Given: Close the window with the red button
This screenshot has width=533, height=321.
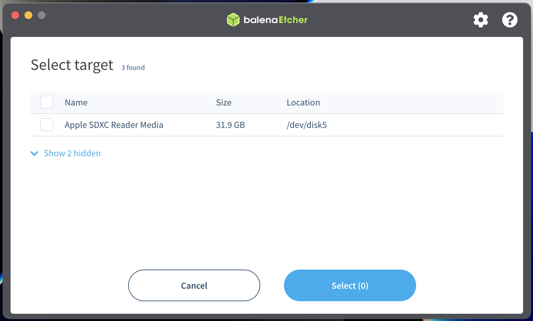Looking at the screenshot, I should (15, 15).
